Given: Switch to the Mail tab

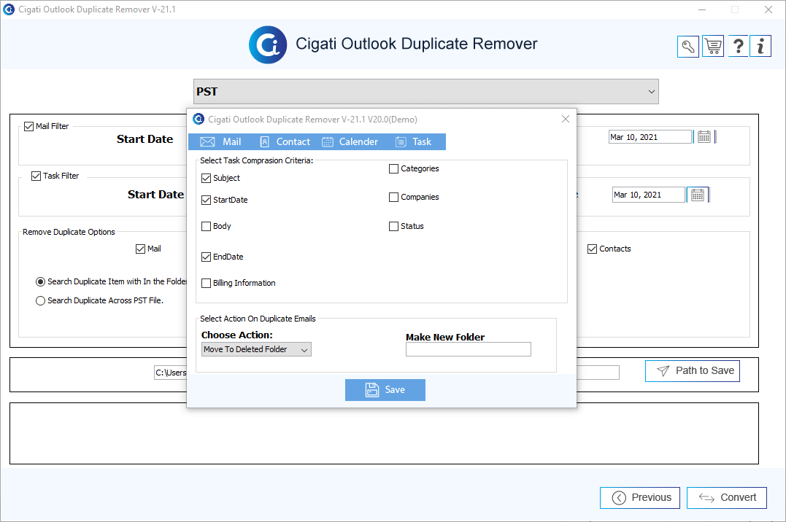Looking at the screenshot, I should click(220, 141).
